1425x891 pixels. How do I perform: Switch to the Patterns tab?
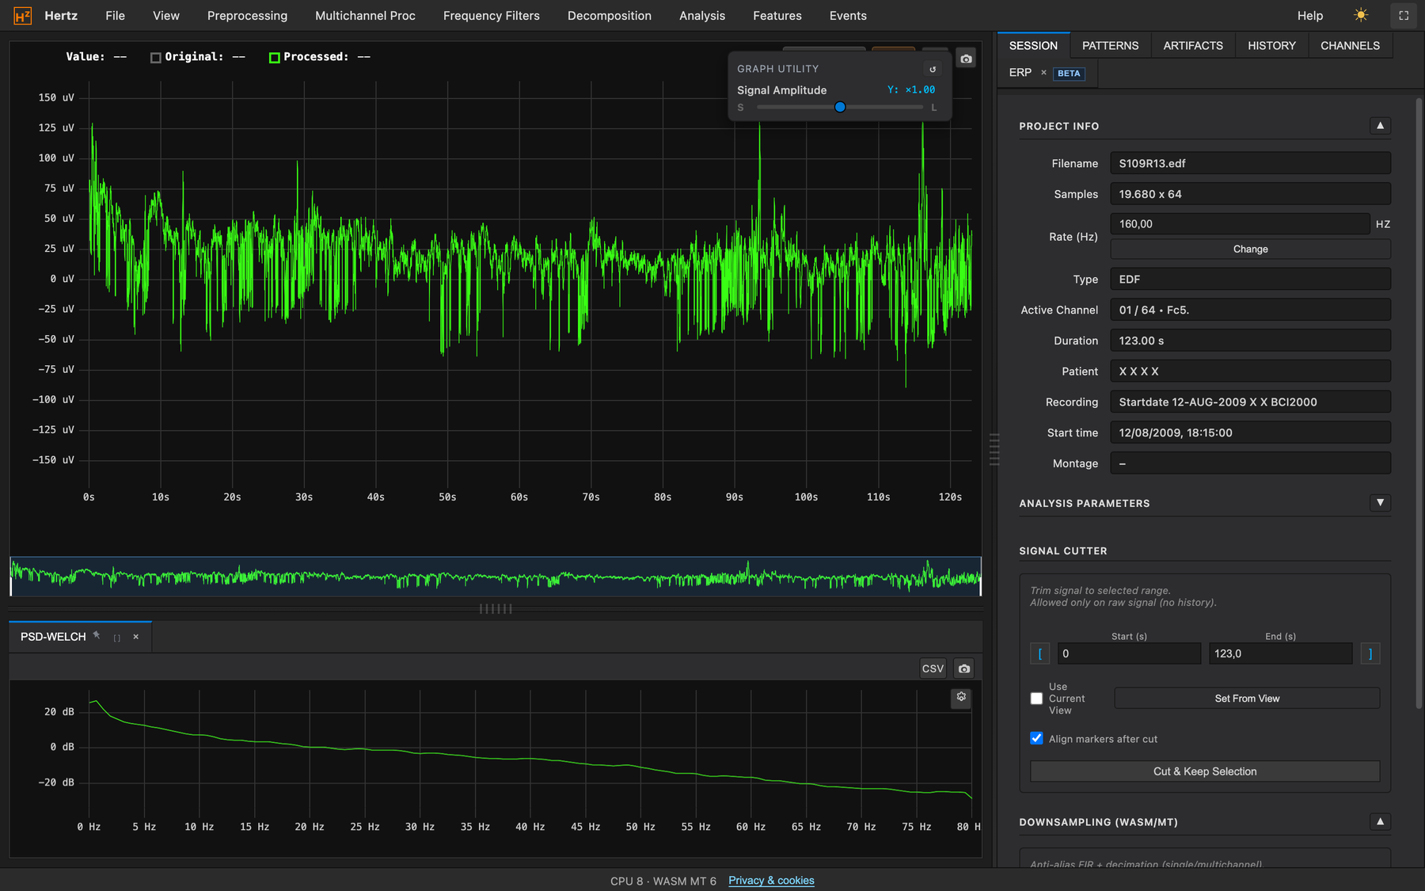click(1110, 46)
